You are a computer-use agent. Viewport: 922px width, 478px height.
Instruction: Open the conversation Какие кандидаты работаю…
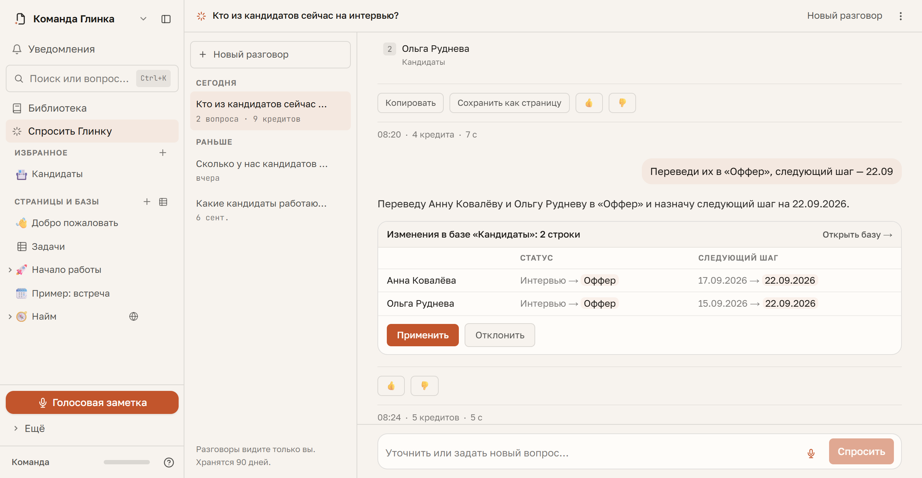[x=270, y=210]
